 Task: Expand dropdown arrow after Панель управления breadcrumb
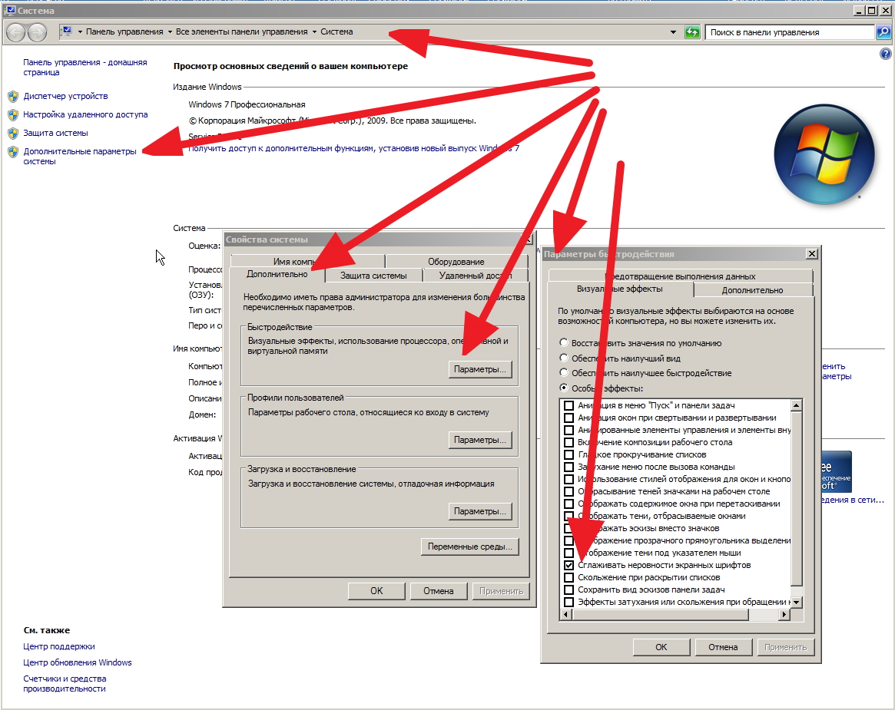pyautogui.click(x=170, y=32)
